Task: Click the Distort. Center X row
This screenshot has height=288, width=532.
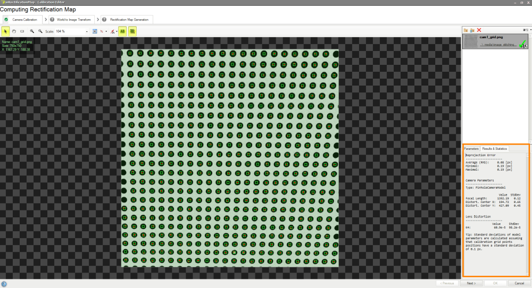Action: pyautogui.click(x=493, y=202)
